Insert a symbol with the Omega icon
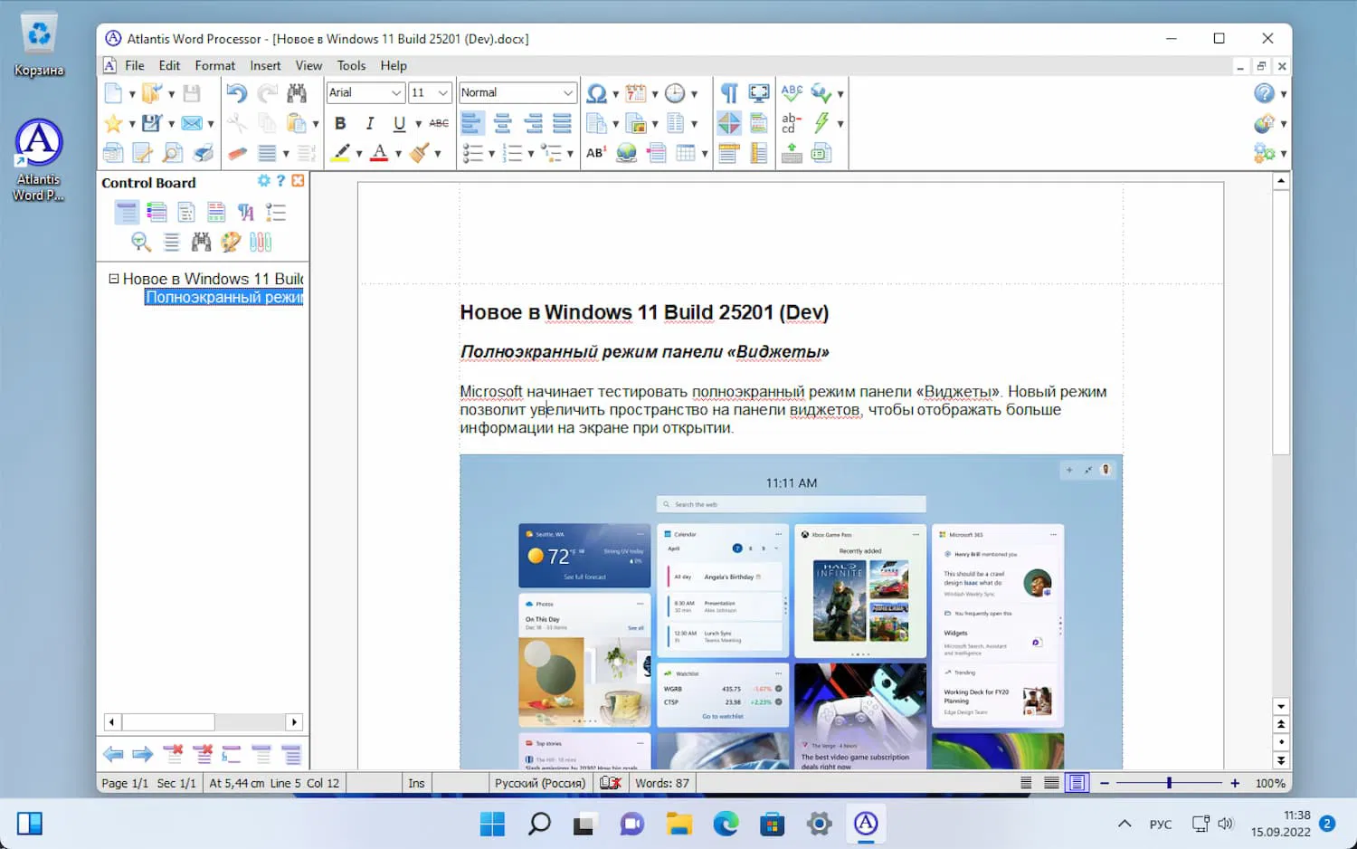This screenshot has height=849, width=1357. [596, 93]
